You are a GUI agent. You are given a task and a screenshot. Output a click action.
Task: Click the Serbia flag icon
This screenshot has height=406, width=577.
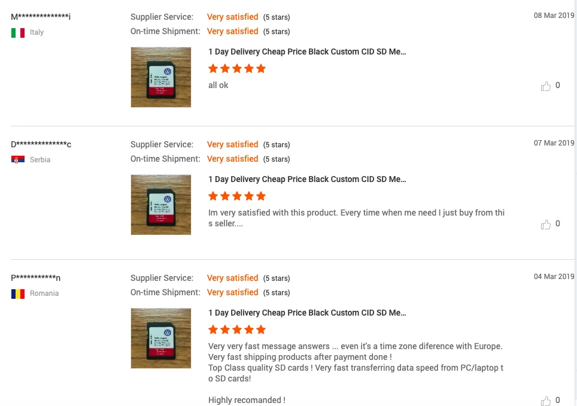(18, 160)
